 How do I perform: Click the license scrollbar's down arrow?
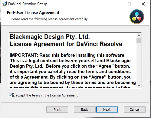click(x=139, y=86)
